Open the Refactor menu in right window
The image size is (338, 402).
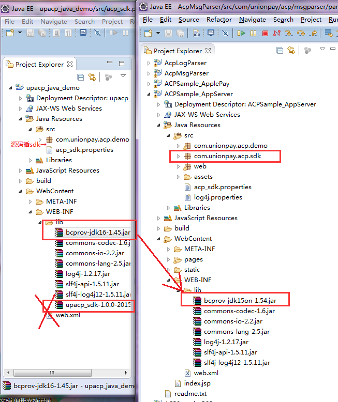click(x=219, y=20)
